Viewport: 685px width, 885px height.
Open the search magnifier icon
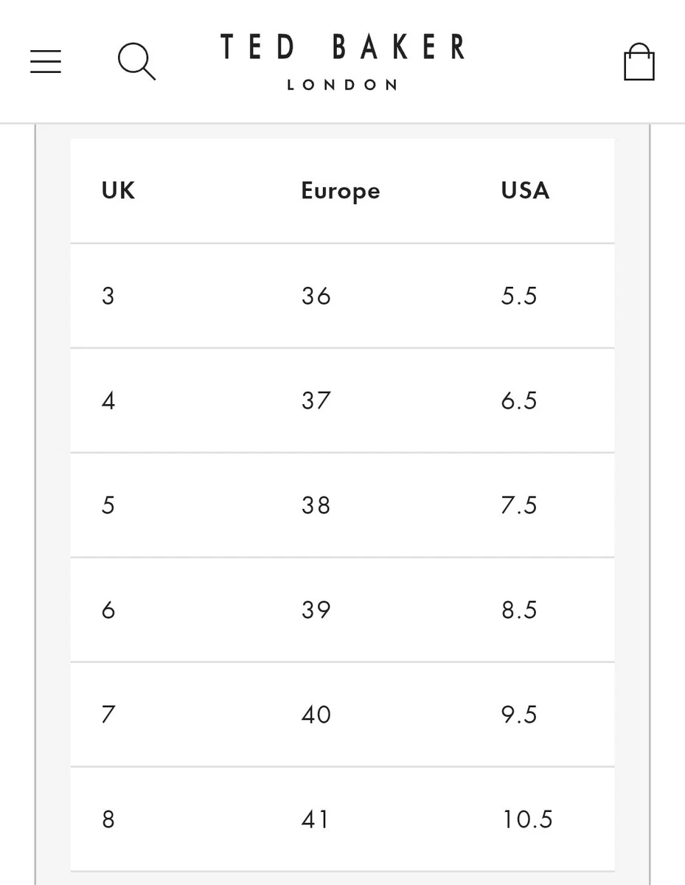pos(137,62)
